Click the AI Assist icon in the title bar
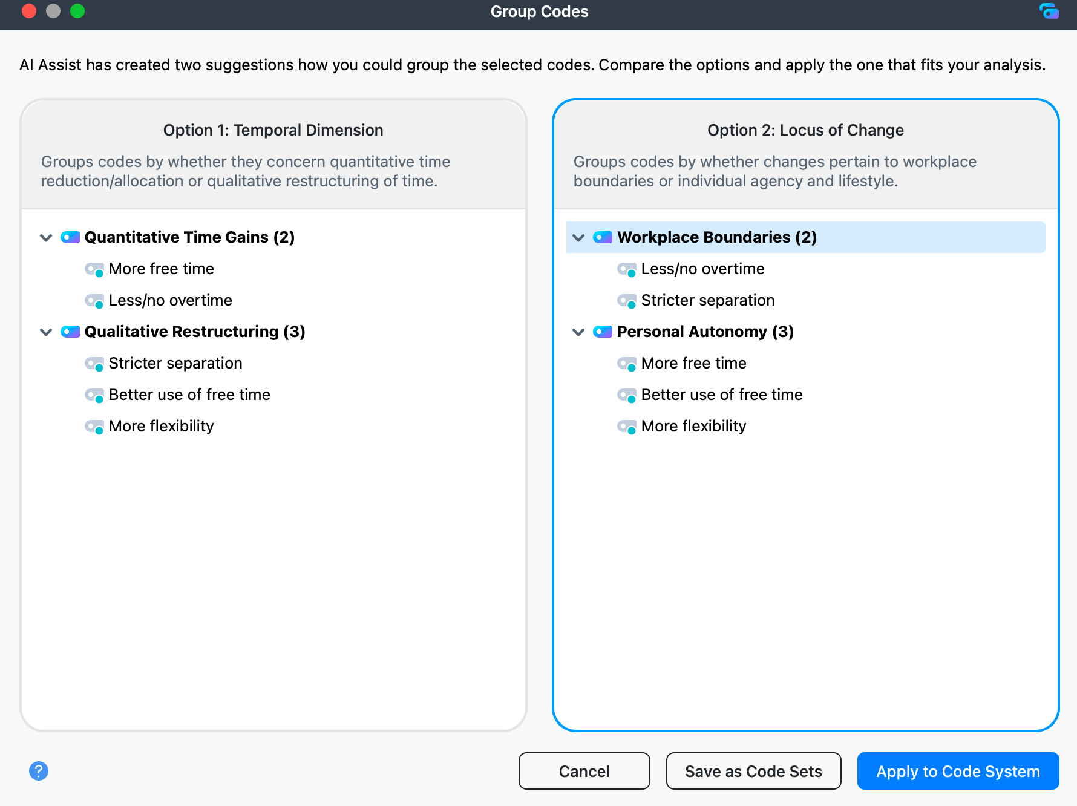The width and height of the screenshot is (1077, 806). (x=1049, y=11)
